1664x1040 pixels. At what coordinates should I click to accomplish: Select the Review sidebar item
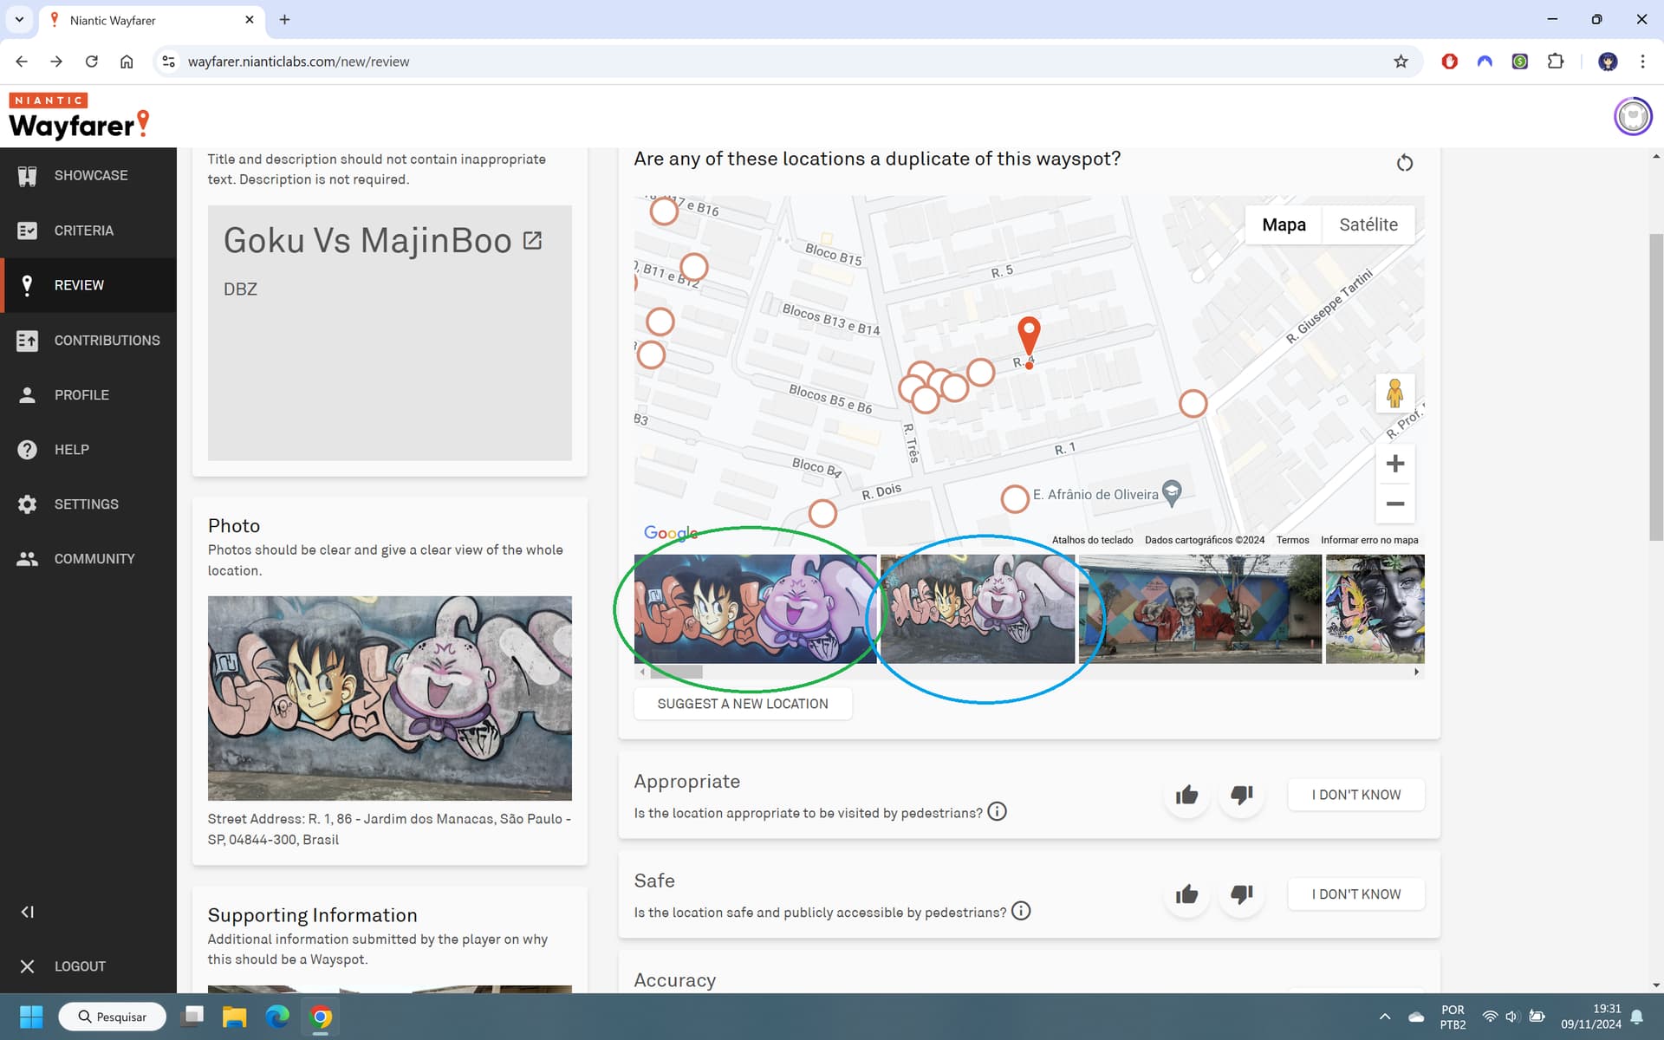[88, 285]
